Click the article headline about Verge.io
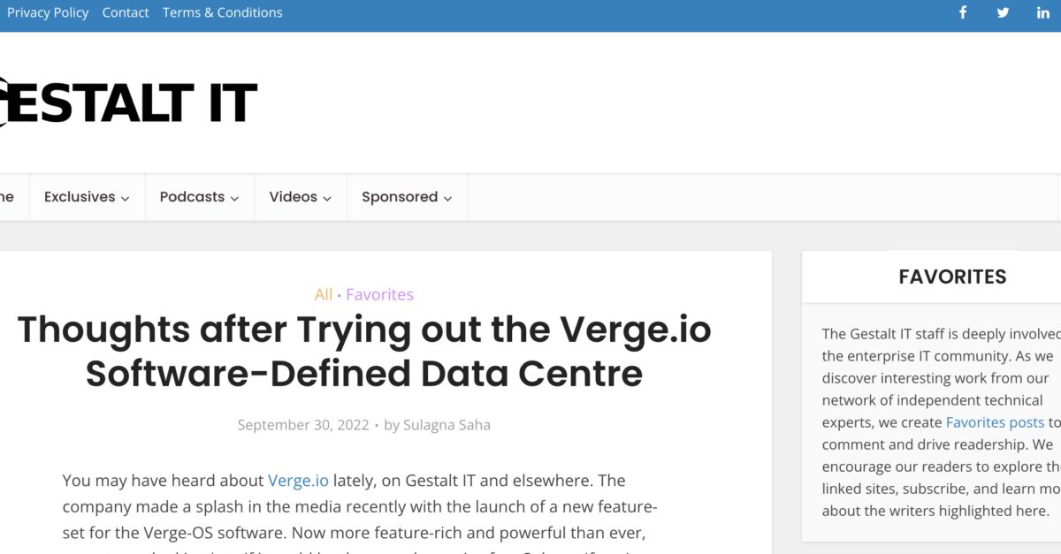The width and height of the screenshot is (1061, 554). (364, 350)
